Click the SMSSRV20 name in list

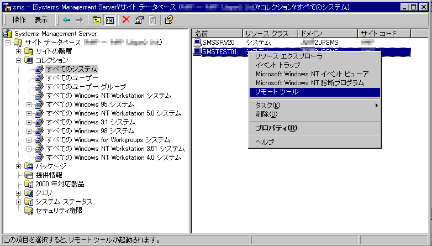coord(218,43)
